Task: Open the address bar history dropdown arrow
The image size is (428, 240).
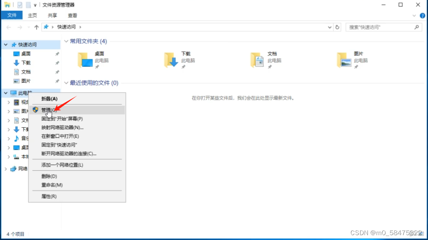Action: pos(330,27)
